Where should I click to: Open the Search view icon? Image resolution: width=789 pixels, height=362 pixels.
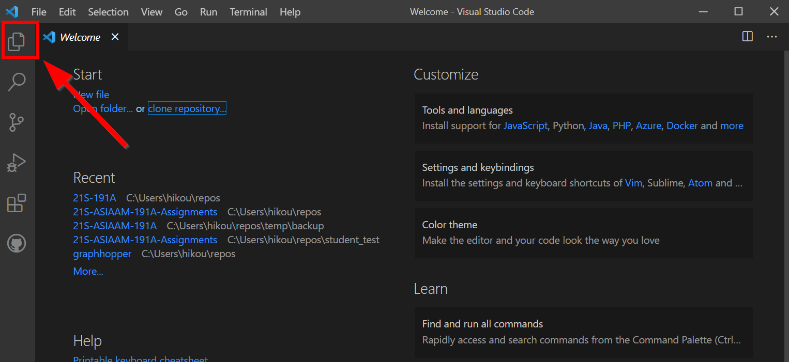click(x=17, y=82)
